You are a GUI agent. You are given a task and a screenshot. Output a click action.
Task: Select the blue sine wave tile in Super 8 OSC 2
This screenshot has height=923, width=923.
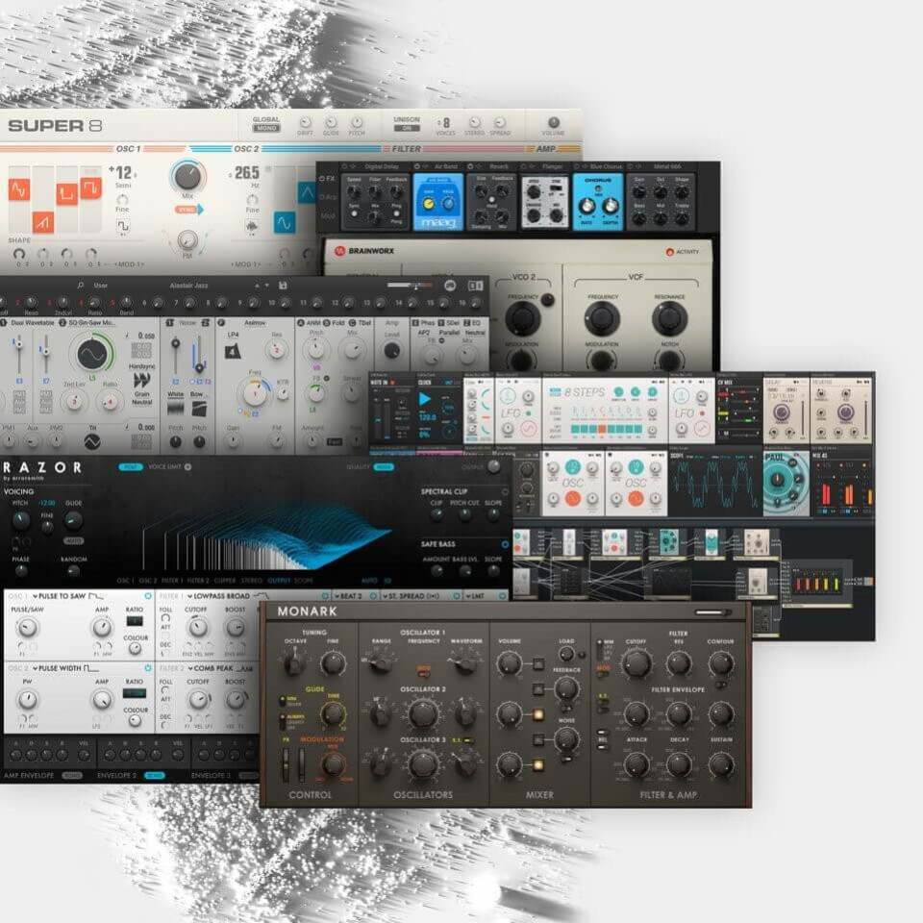(283, 219)
